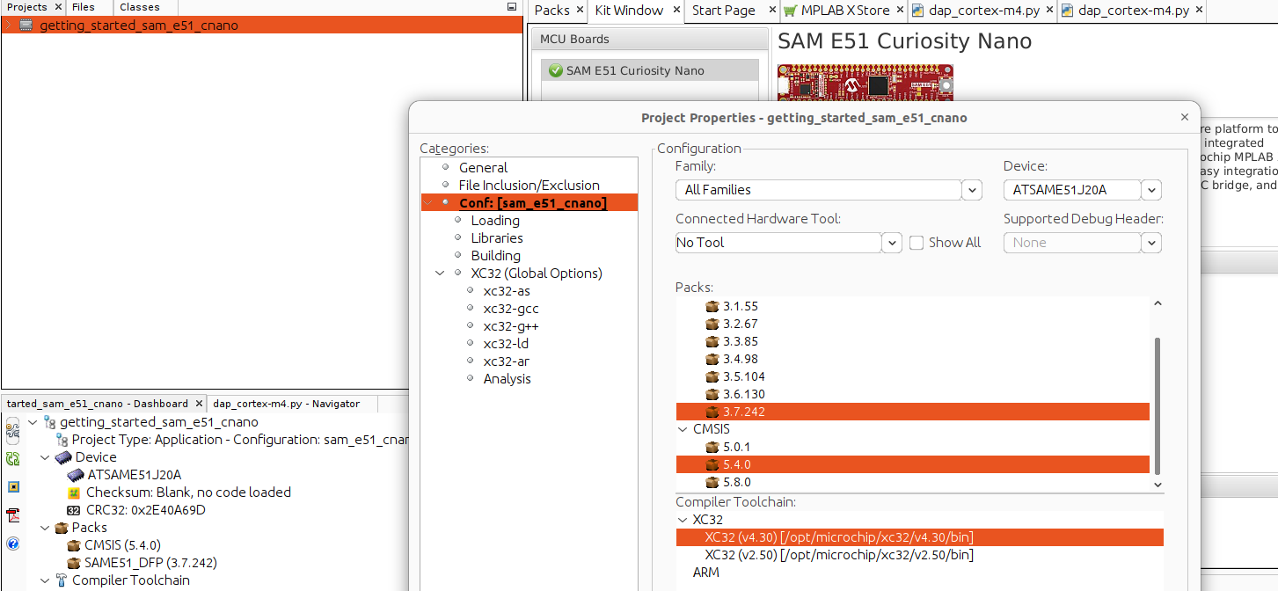The height and width of the screenshot is (591, 1278).
Task: Collapse the XC32 toolchain group
Action: tap(683, 520)
